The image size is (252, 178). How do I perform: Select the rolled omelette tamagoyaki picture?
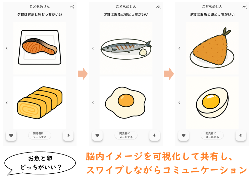point(40,103)
